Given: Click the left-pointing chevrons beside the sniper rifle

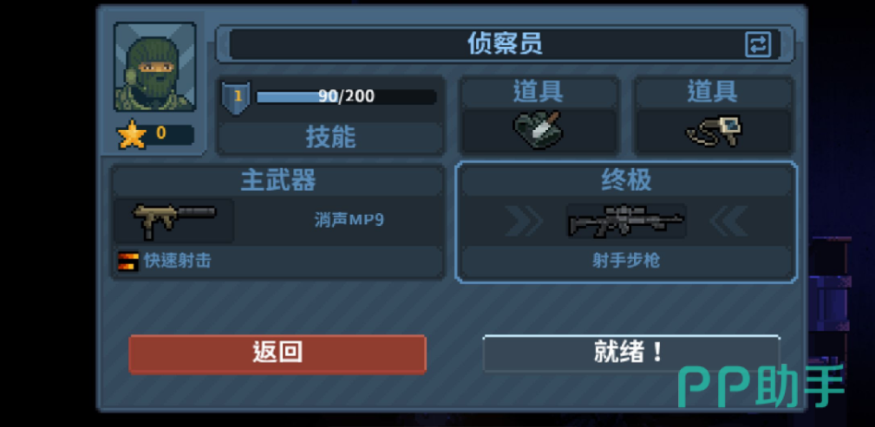Looking at the screenshot, I should coord(728,221).
